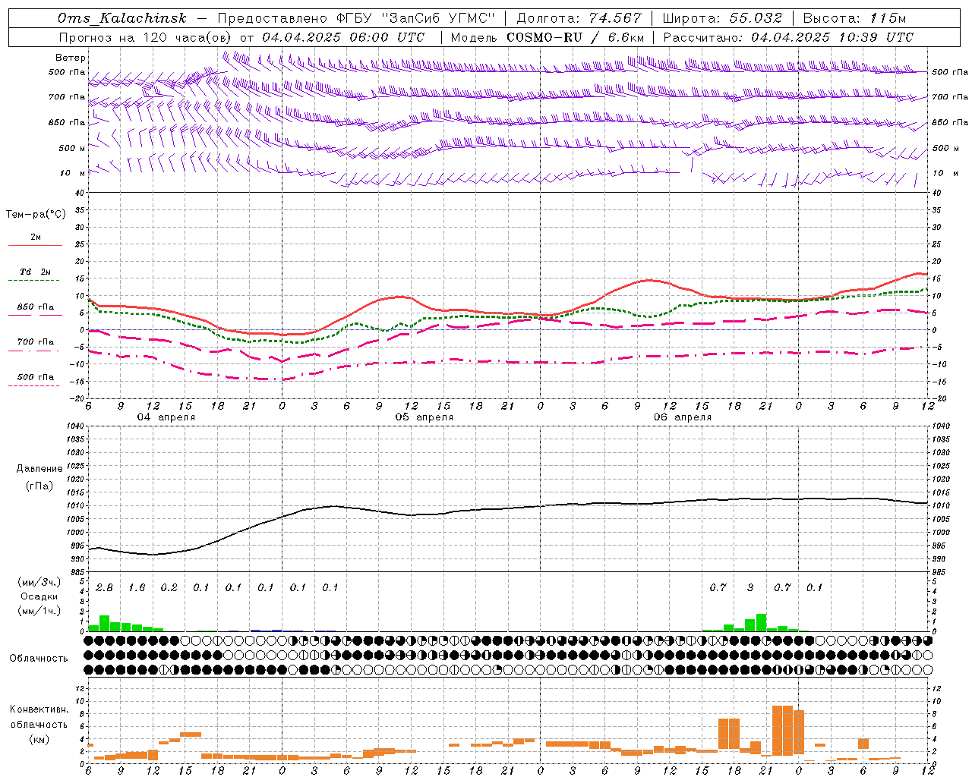Screen dimensions: 972x777
Task: Click the 06 апреля date label
Action: (x=683, y=417)
